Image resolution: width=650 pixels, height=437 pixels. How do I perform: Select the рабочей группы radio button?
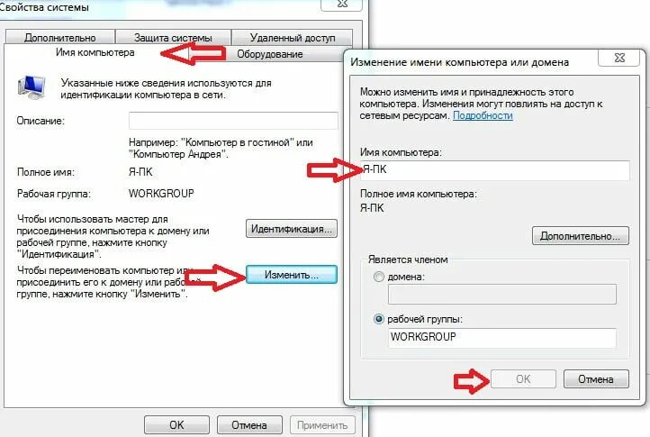(x=379, y=319)
